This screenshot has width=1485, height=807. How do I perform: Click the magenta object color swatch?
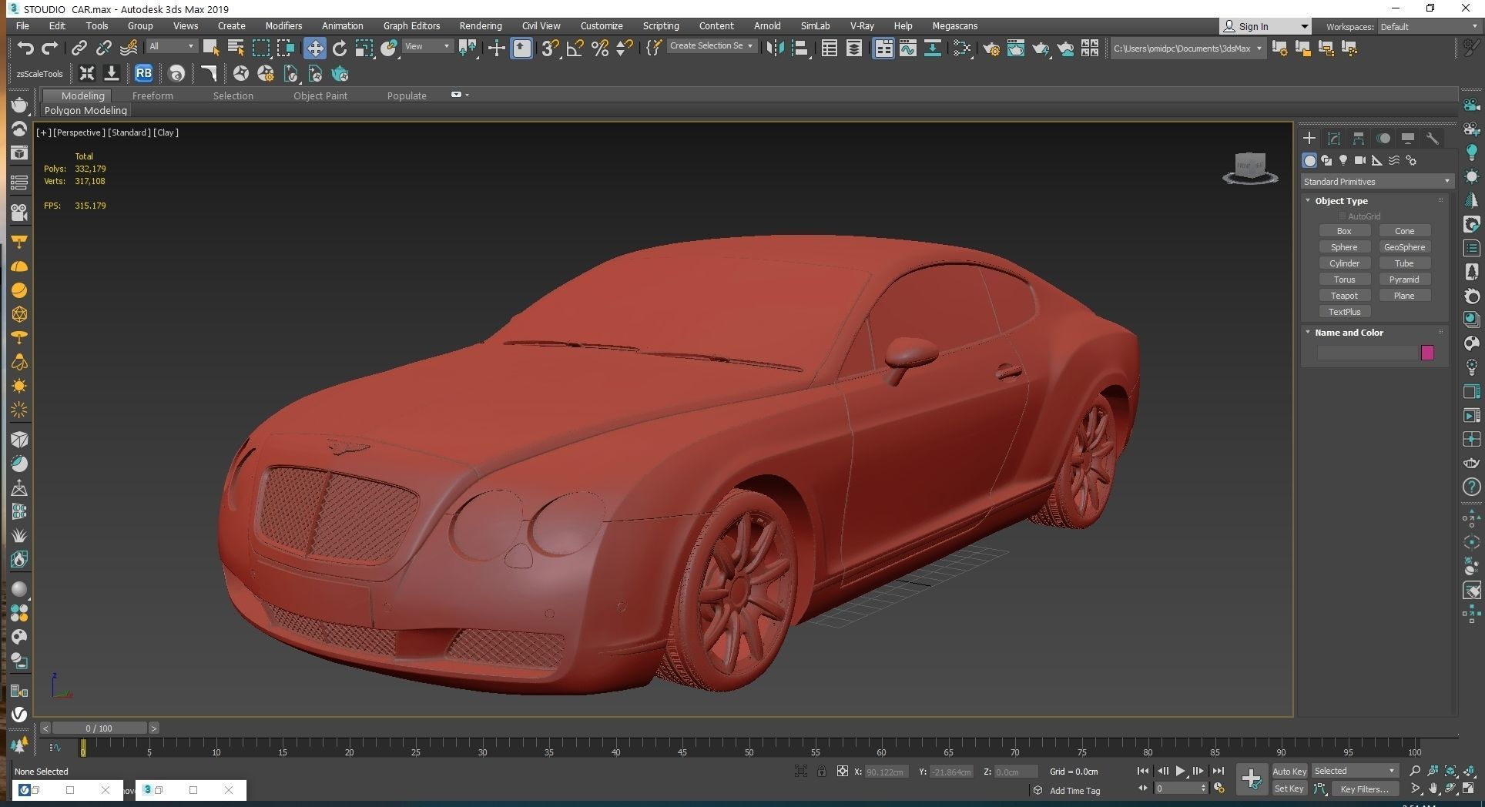click(x=1427, y=353)
